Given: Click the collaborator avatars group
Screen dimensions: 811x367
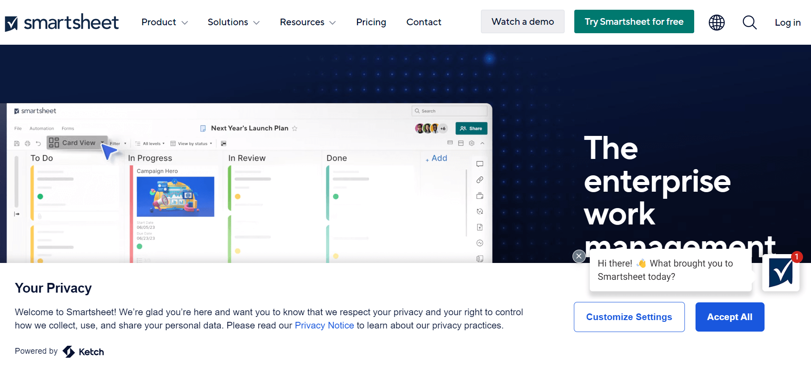Looking at the screenshot, I should [431, 128].
